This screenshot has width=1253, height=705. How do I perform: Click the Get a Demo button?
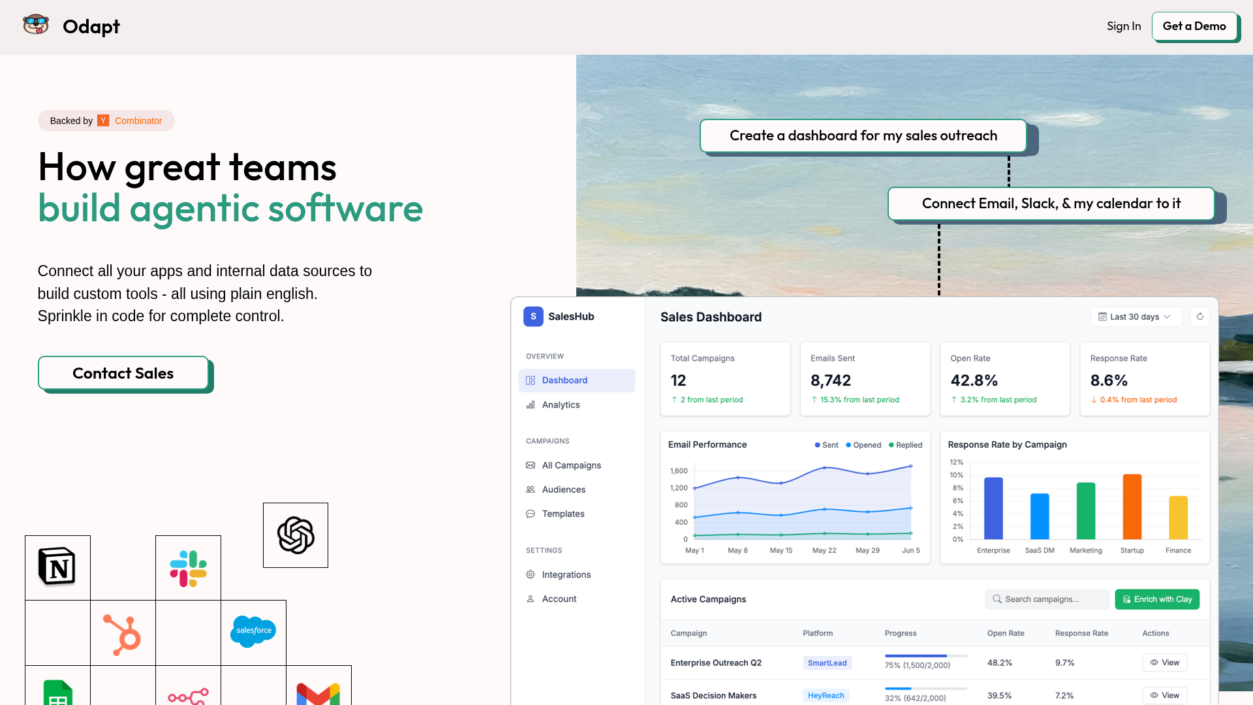pos(1194,26)
